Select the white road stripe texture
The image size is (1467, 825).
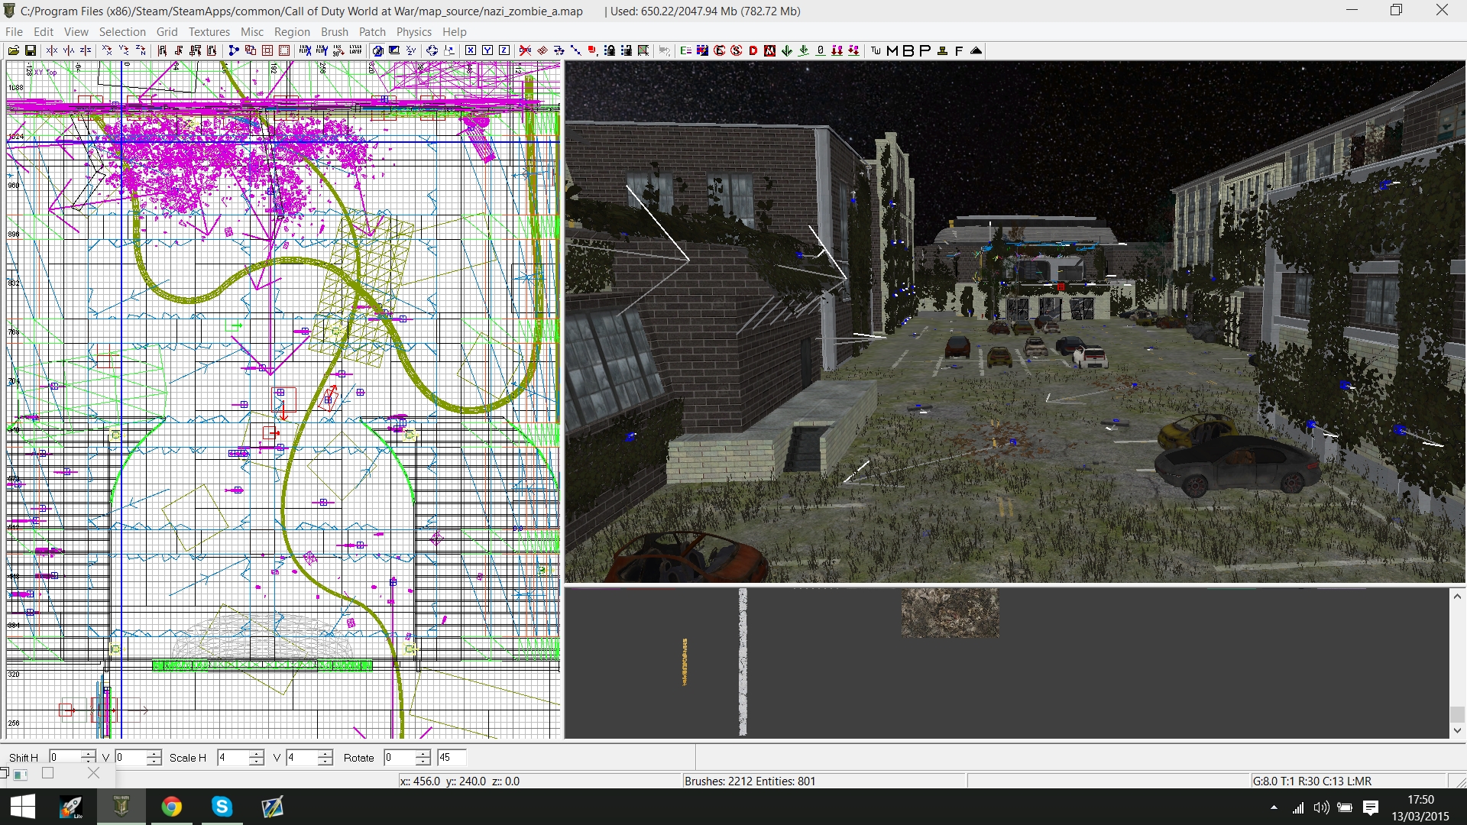(x=743, y=662)
